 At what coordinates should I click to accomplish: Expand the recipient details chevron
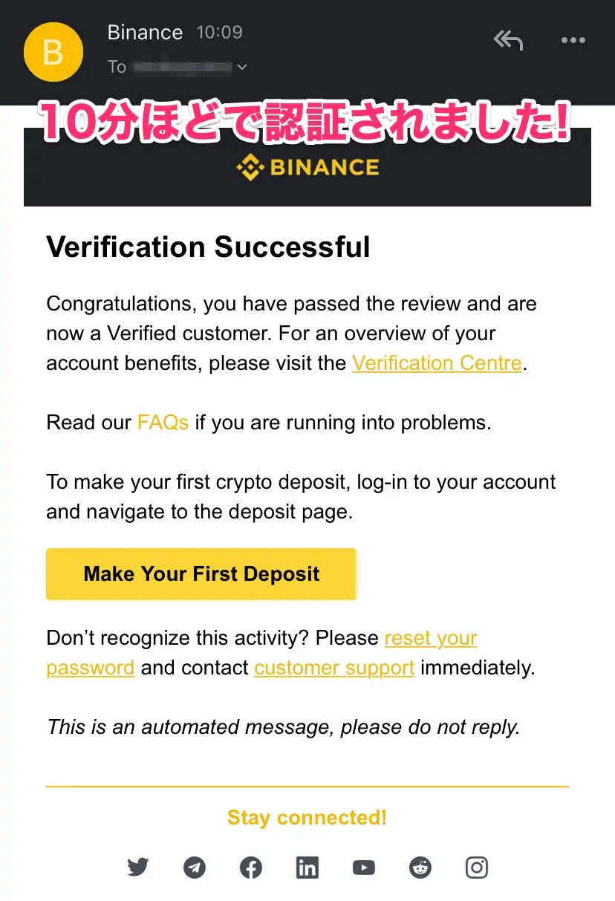coord(241,67)
